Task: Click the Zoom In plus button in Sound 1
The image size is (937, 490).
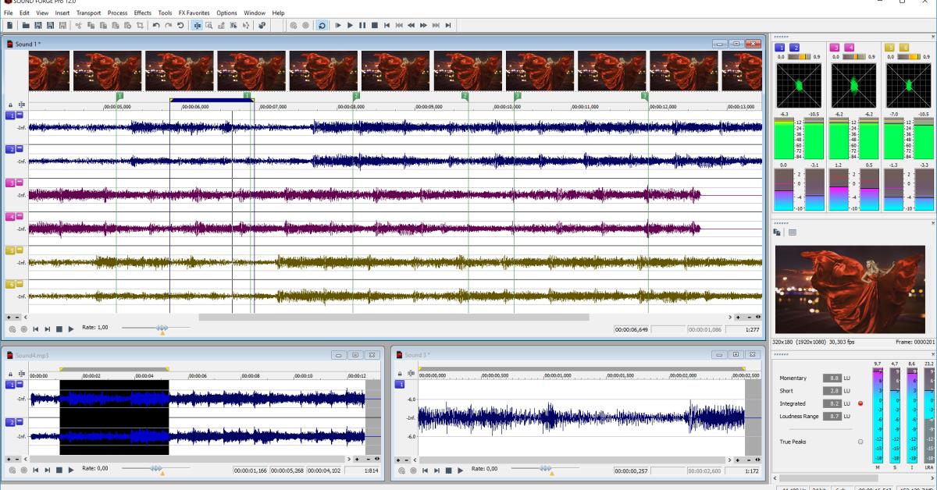Action: (738, 318)
